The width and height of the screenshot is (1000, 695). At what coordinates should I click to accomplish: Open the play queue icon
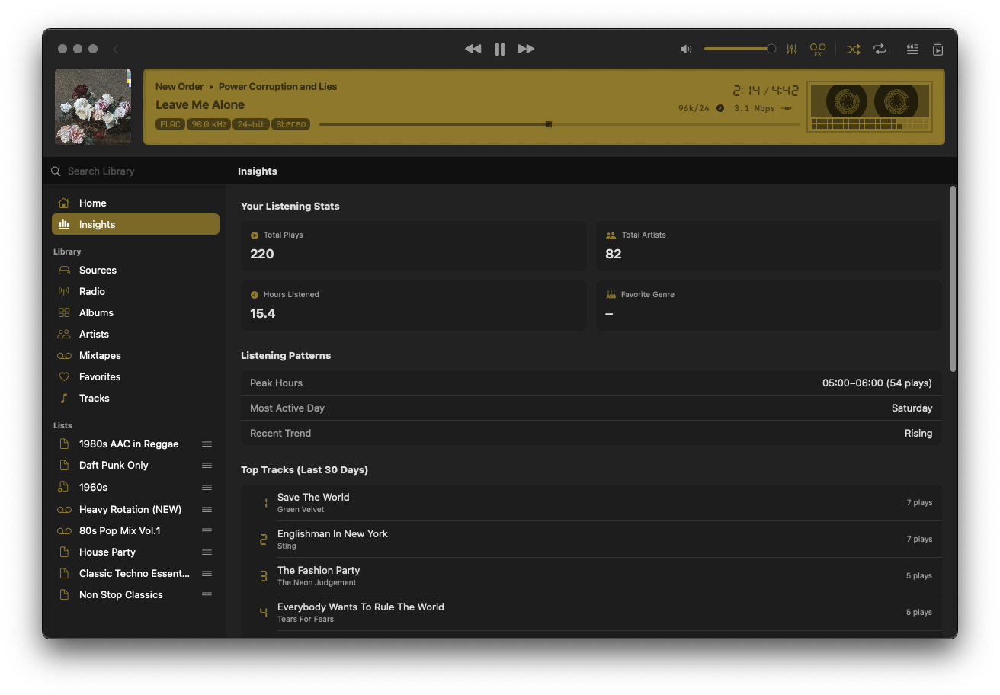tap(938, 49)
